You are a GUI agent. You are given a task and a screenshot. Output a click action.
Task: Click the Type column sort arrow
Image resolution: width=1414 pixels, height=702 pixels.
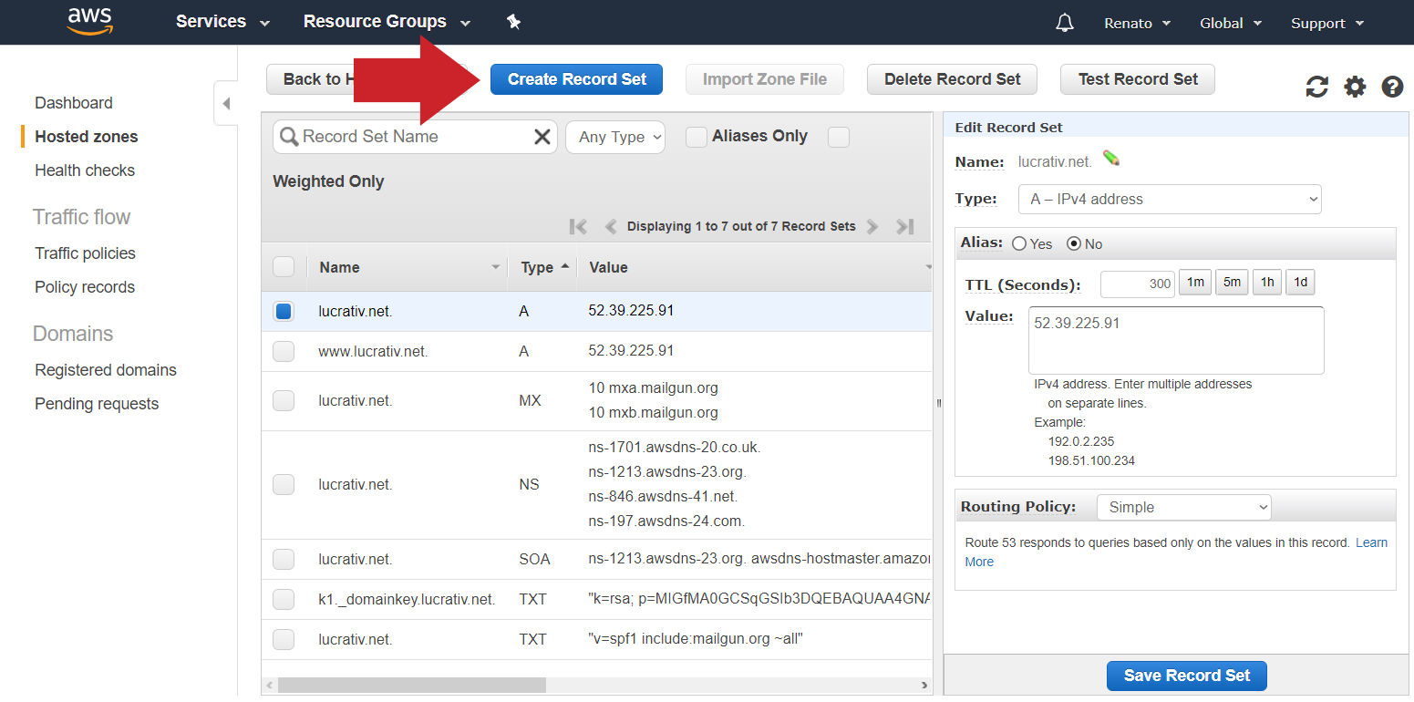point(564,266)
